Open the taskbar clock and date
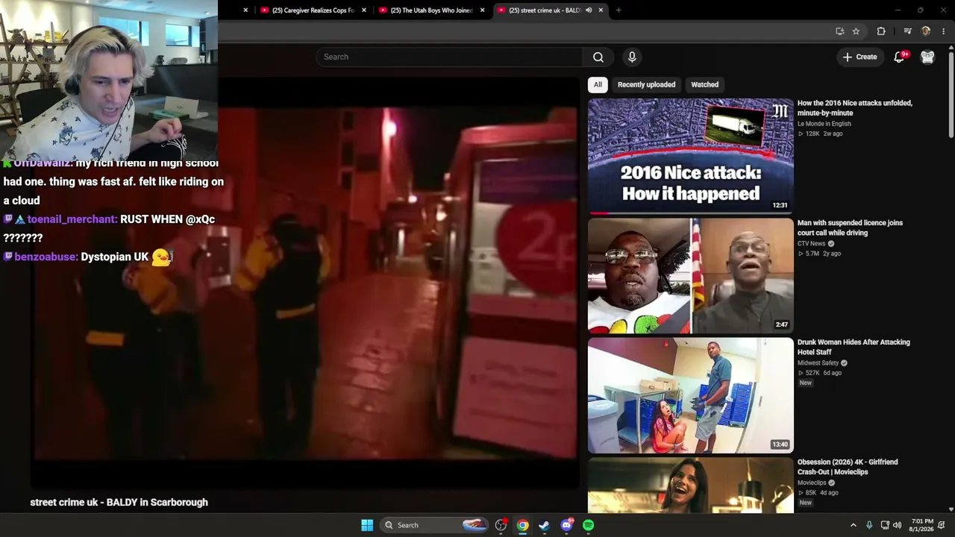 point(921,525)
